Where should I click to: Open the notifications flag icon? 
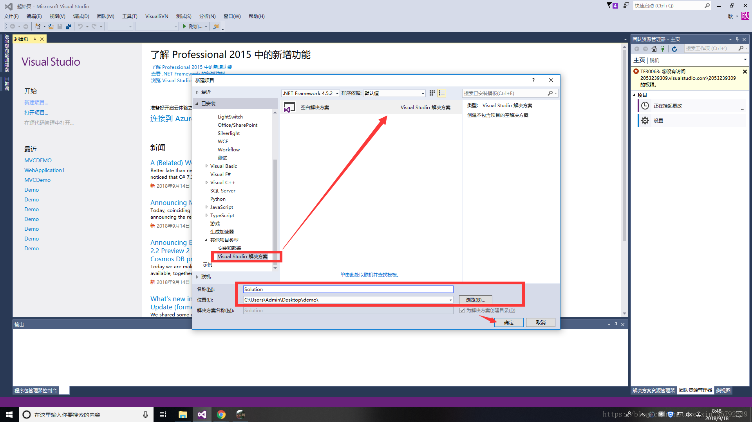coord(609,5)
